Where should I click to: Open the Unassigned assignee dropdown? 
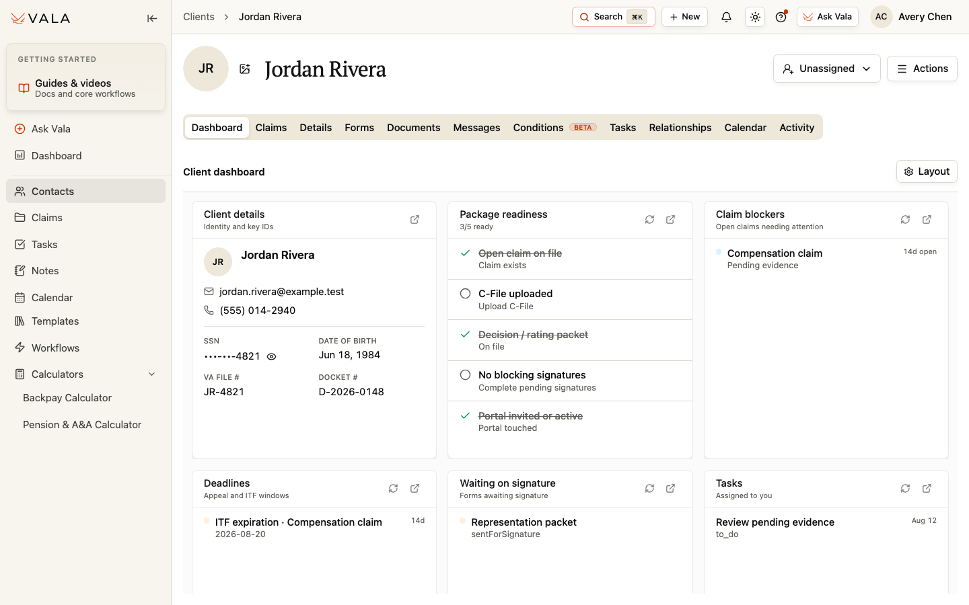826,69
